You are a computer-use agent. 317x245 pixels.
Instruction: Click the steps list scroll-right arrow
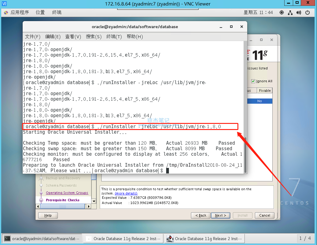[x=88, y=206]
